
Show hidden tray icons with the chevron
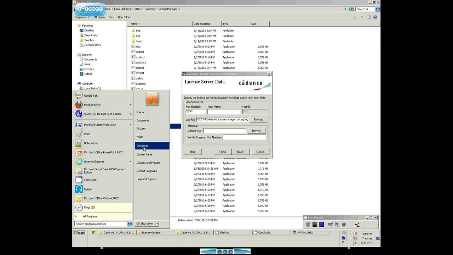point(350,233)
